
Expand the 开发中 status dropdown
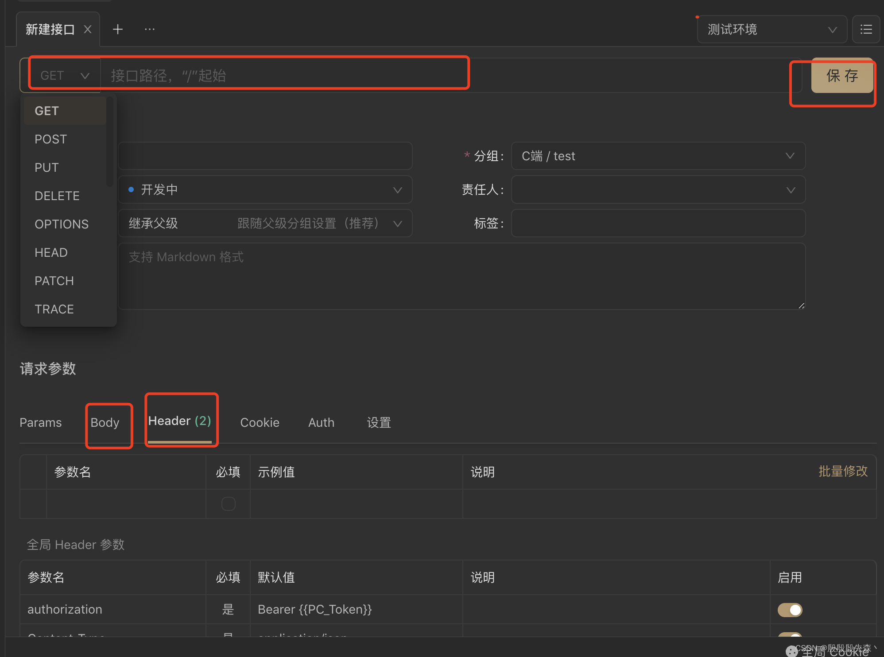point(265,189)
